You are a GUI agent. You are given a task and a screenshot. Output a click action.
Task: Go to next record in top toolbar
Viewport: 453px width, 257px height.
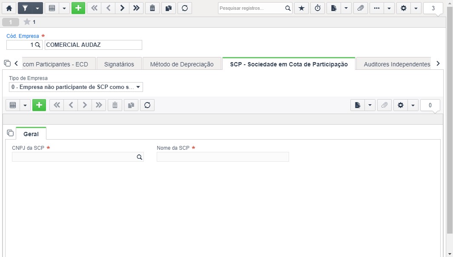(x=122, y=8)
